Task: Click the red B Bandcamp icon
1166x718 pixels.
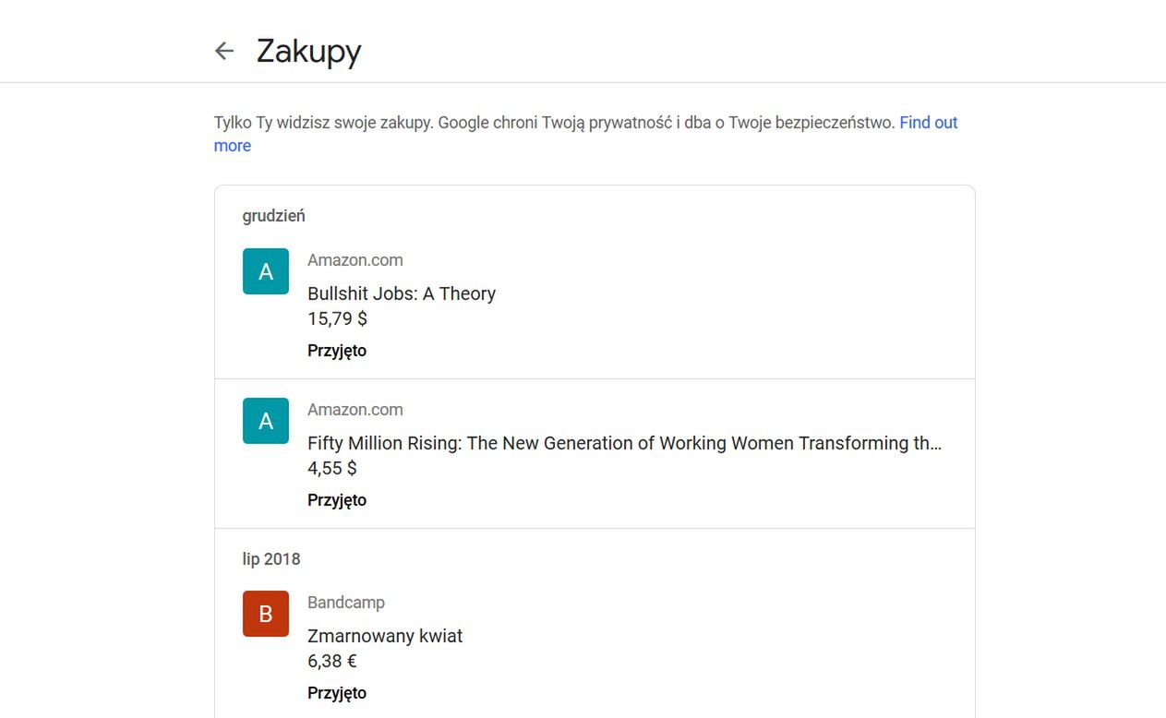Action: pyautogui.click(x=266, y=614)
